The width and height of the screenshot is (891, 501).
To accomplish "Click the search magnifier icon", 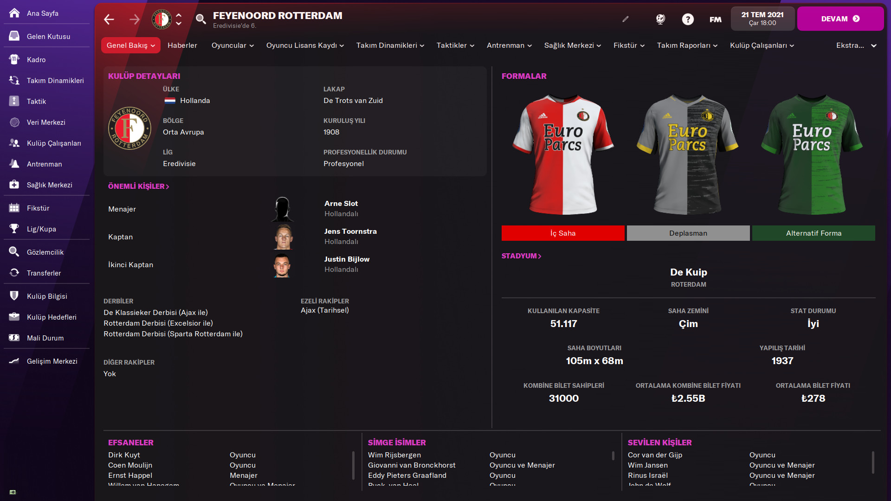I will [x=200, y=19].
